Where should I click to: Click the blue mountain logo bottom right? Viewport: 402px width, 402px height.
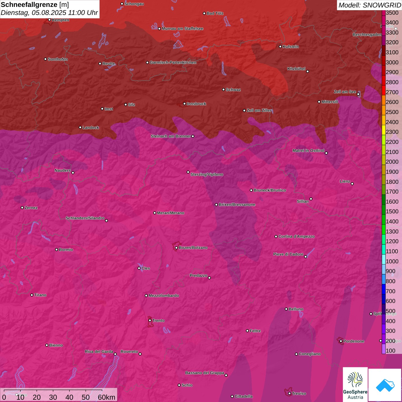pyautogui.click(x=385, y=385)
